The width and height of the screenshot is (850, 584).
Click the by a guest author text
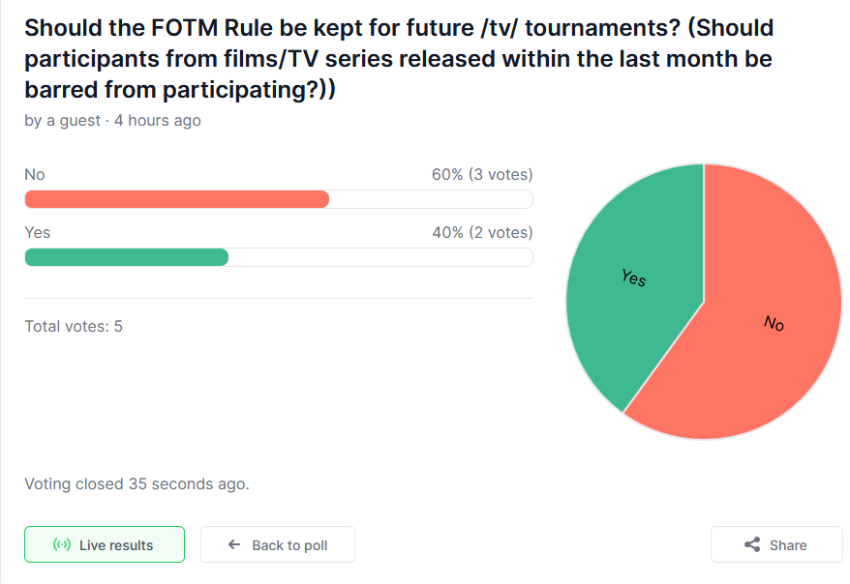pos(62,121)
